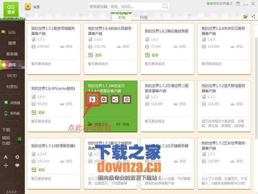Open the skin box icon beside minimize
Viewport: 258px width, 194px height.
point(238,3)
